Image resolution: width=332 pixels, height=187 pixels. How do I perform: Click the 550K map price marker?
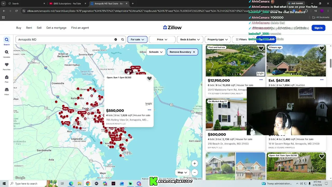click(129, 71)
